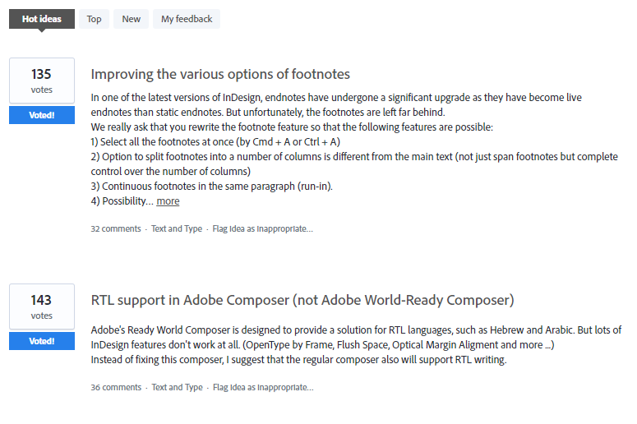Open the My feedback tab

tap(187, 19)
